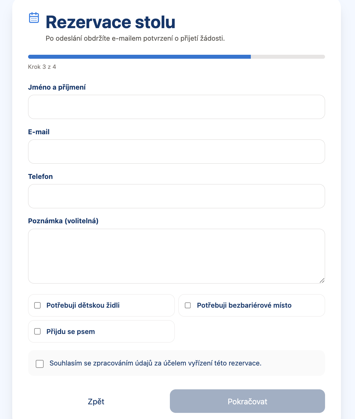The image size is (355, 419).
Task: Select the E-mail text field
Action: [x=176, y=151]
